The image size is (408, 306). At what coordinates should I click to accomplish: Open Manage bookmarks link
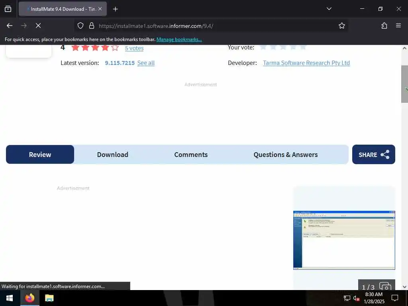tap(179, 39)
